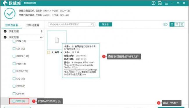Click the file search input field
The width and height of the screenshot is (189, 108).
[x=72, y=24]
